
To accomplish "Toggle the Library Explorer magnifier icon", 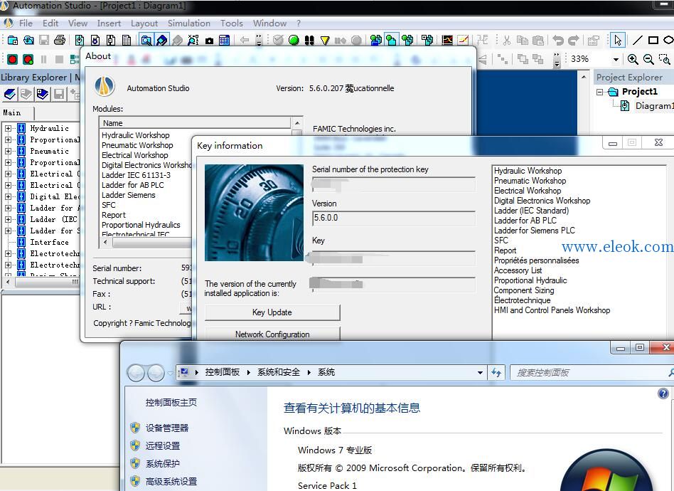I will point(146,41).
